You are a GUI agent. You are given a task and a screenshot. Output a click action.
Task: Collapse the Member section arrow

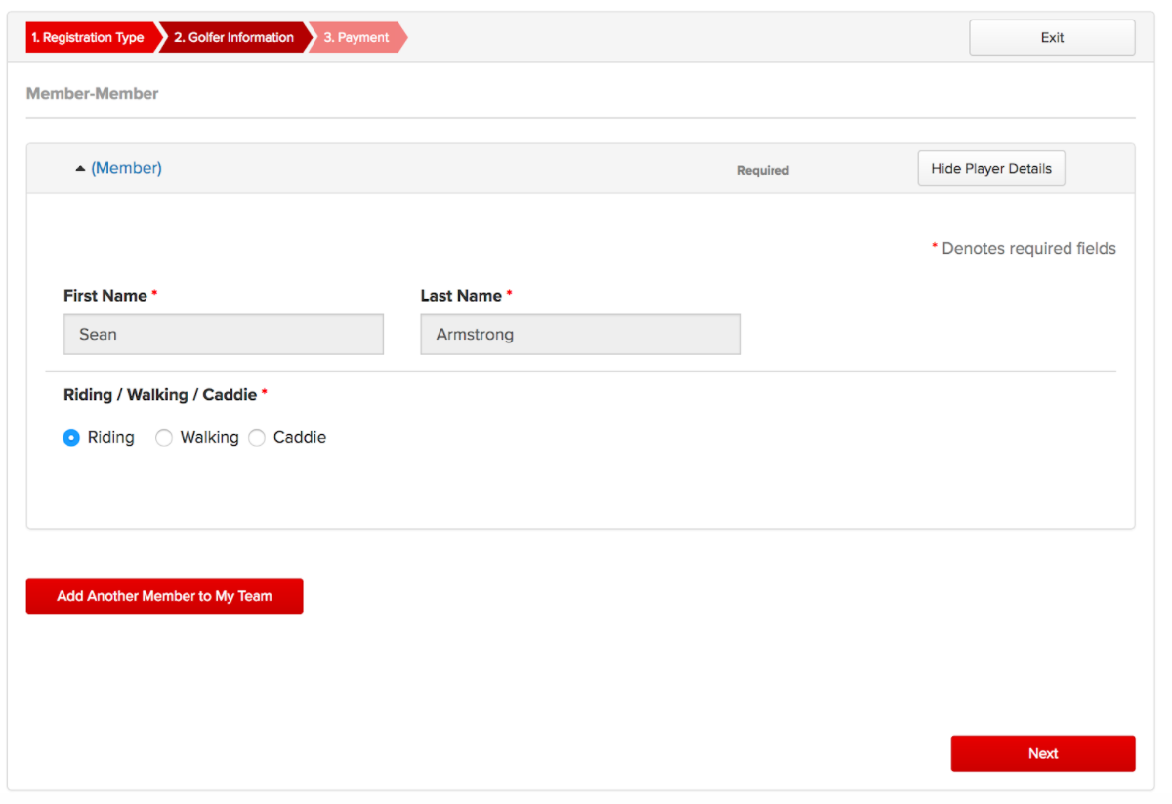tap(80, 169)
